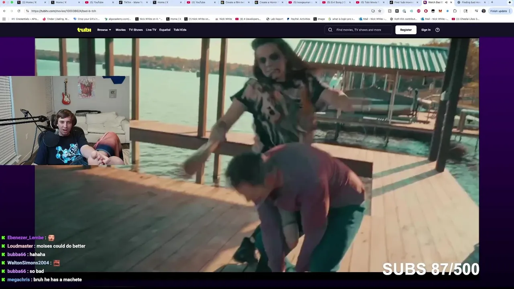Open the algoacademy.com bookmark
This screenshot has height=289, width=514.
click(118, 19)
